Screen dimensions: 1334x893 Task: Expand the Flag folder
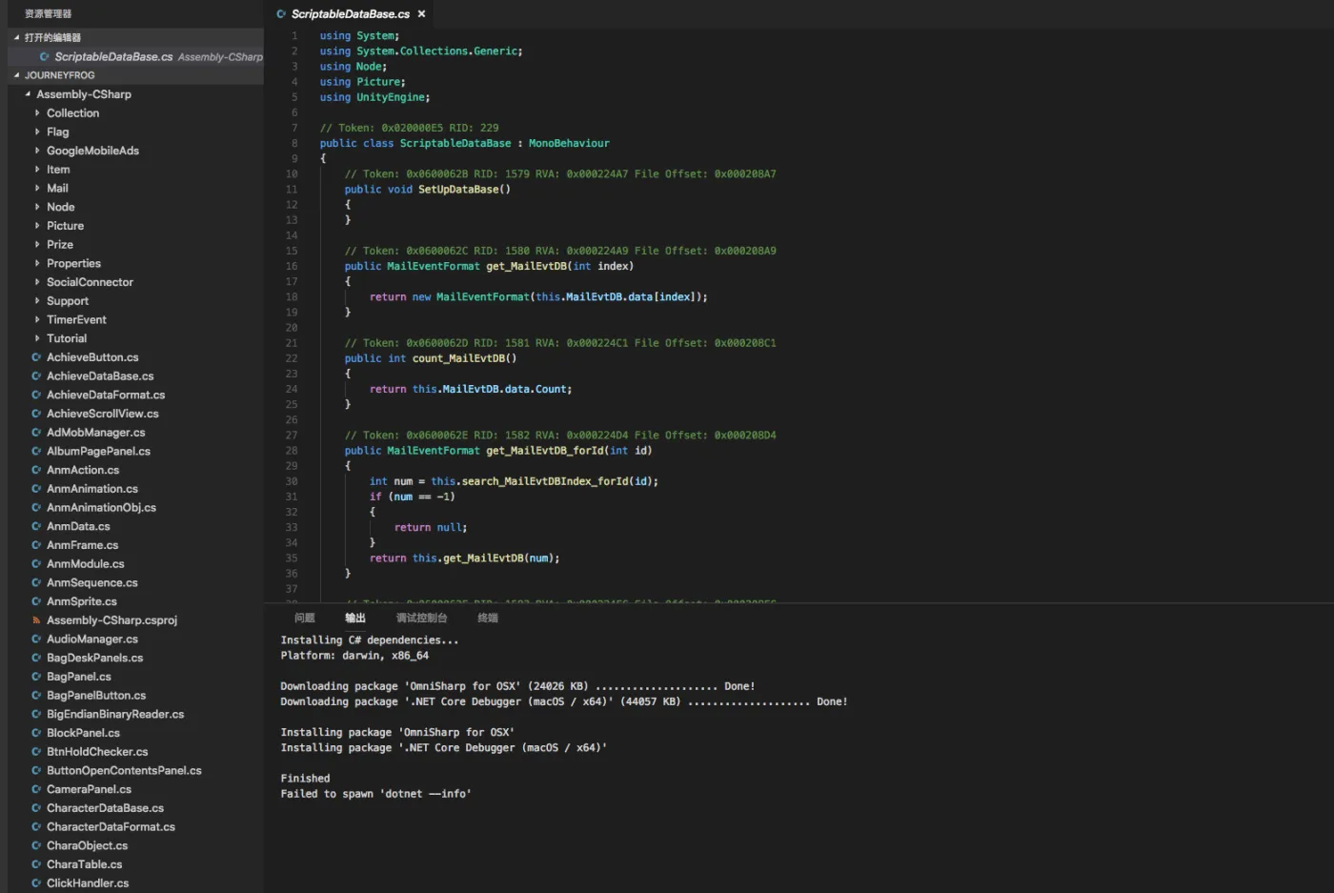(37, 132)
